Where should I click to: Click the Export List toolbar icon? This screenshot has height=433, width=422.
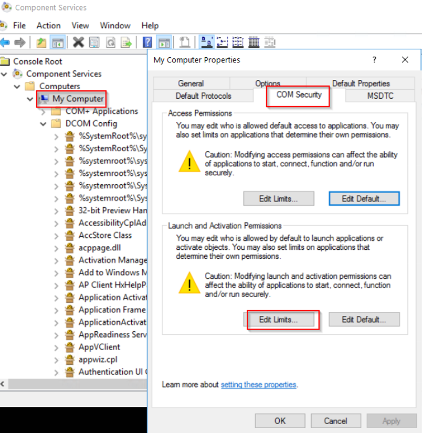tap(126, 43)
